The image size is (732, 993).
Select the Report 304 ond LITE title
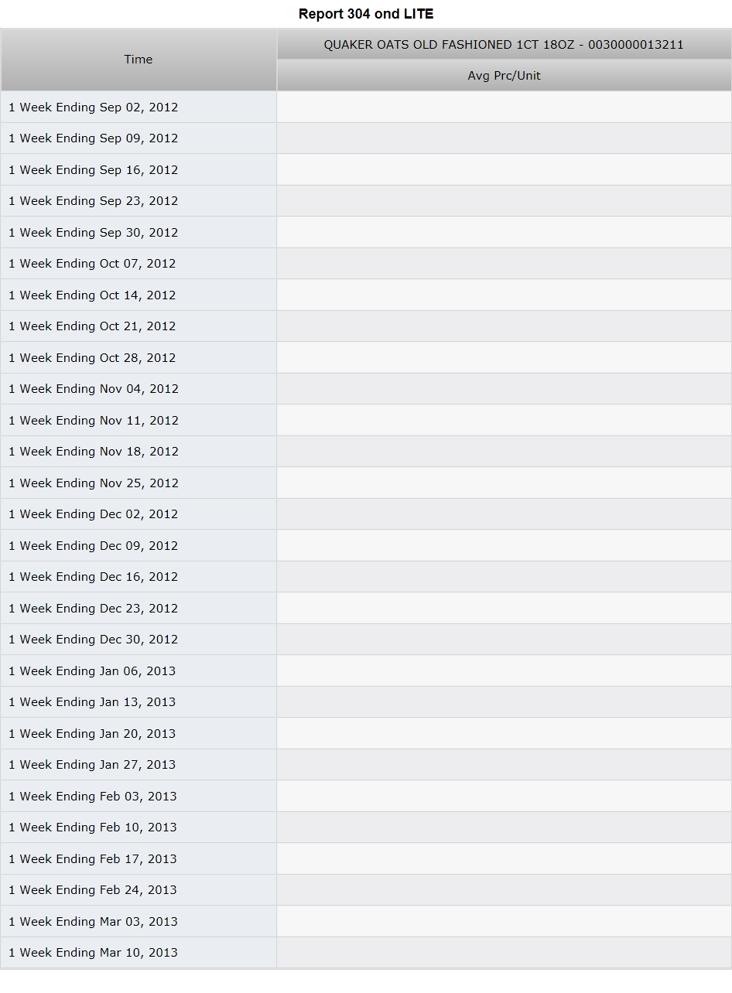[366, 14]
